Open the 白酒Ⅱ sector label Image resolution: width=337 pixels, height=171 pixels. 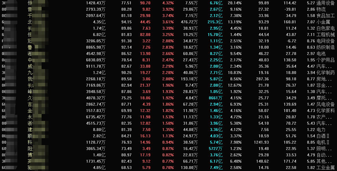tap(323, 136)
